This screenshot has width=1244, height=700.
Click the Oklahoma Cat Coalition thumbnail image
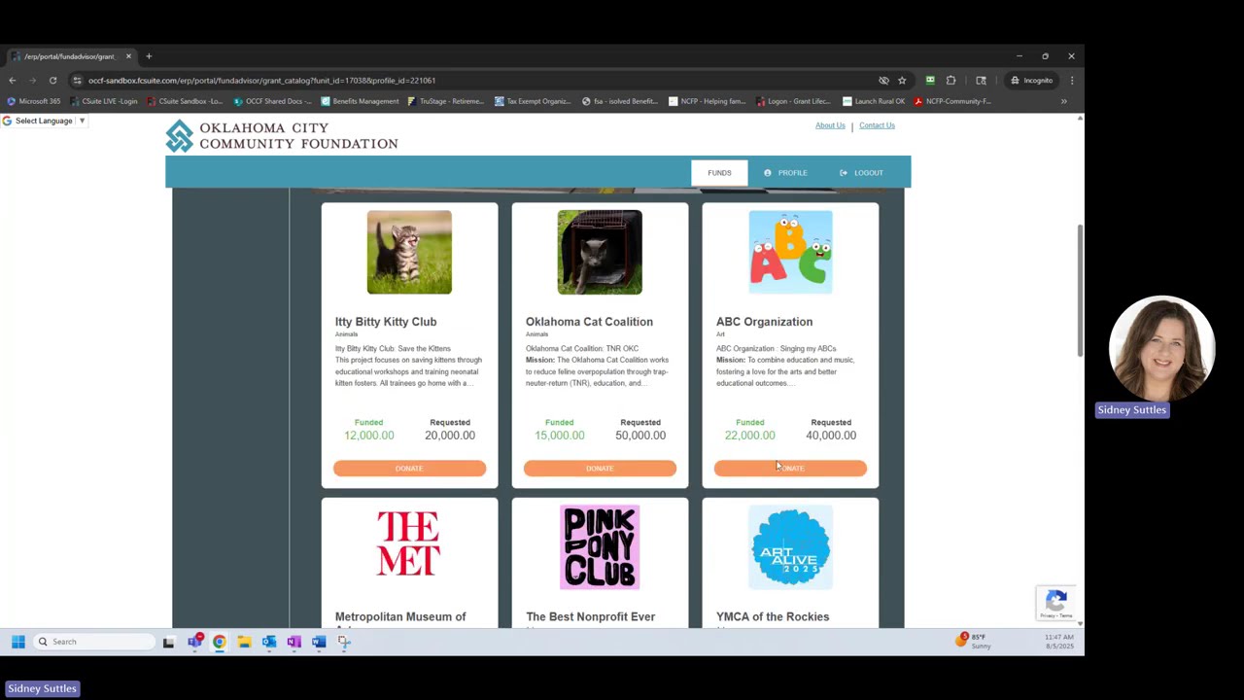pos(600,252)
